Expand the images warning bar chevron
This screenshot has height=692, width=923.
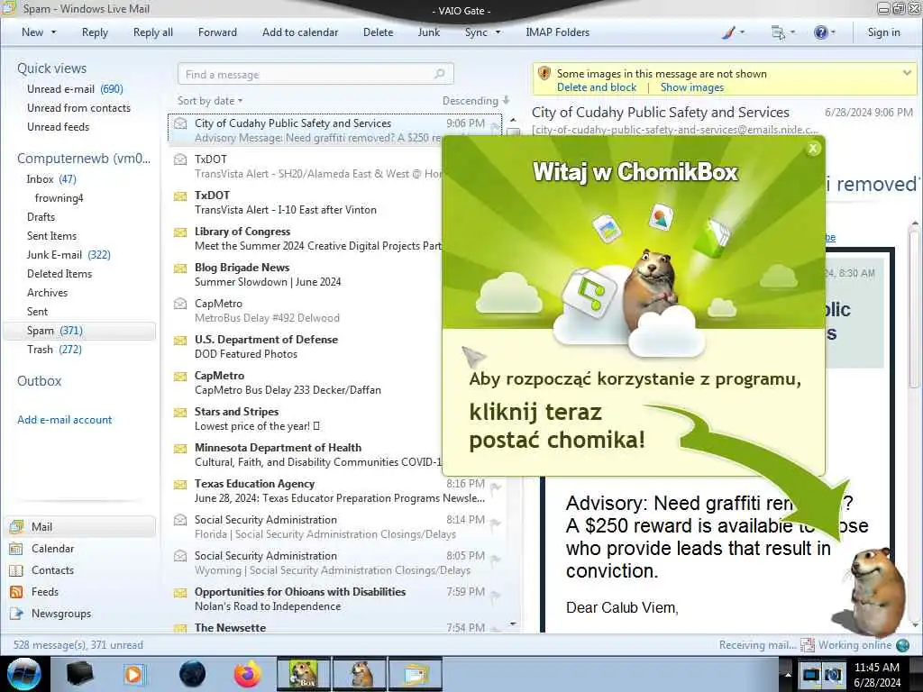tap(907, 73)
